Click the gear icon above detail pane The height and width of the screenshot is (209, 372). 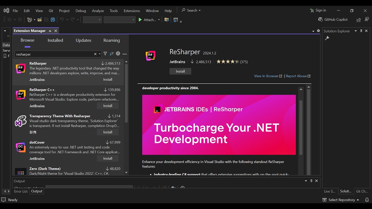pos(319,31)
